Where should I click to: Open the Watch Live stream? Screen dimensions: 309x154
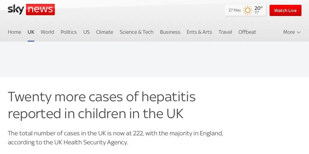coord(285,11)
